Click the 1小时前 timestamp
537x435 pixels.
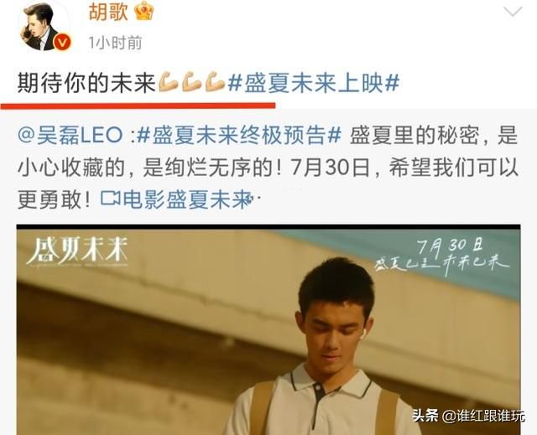pos(116,43)
